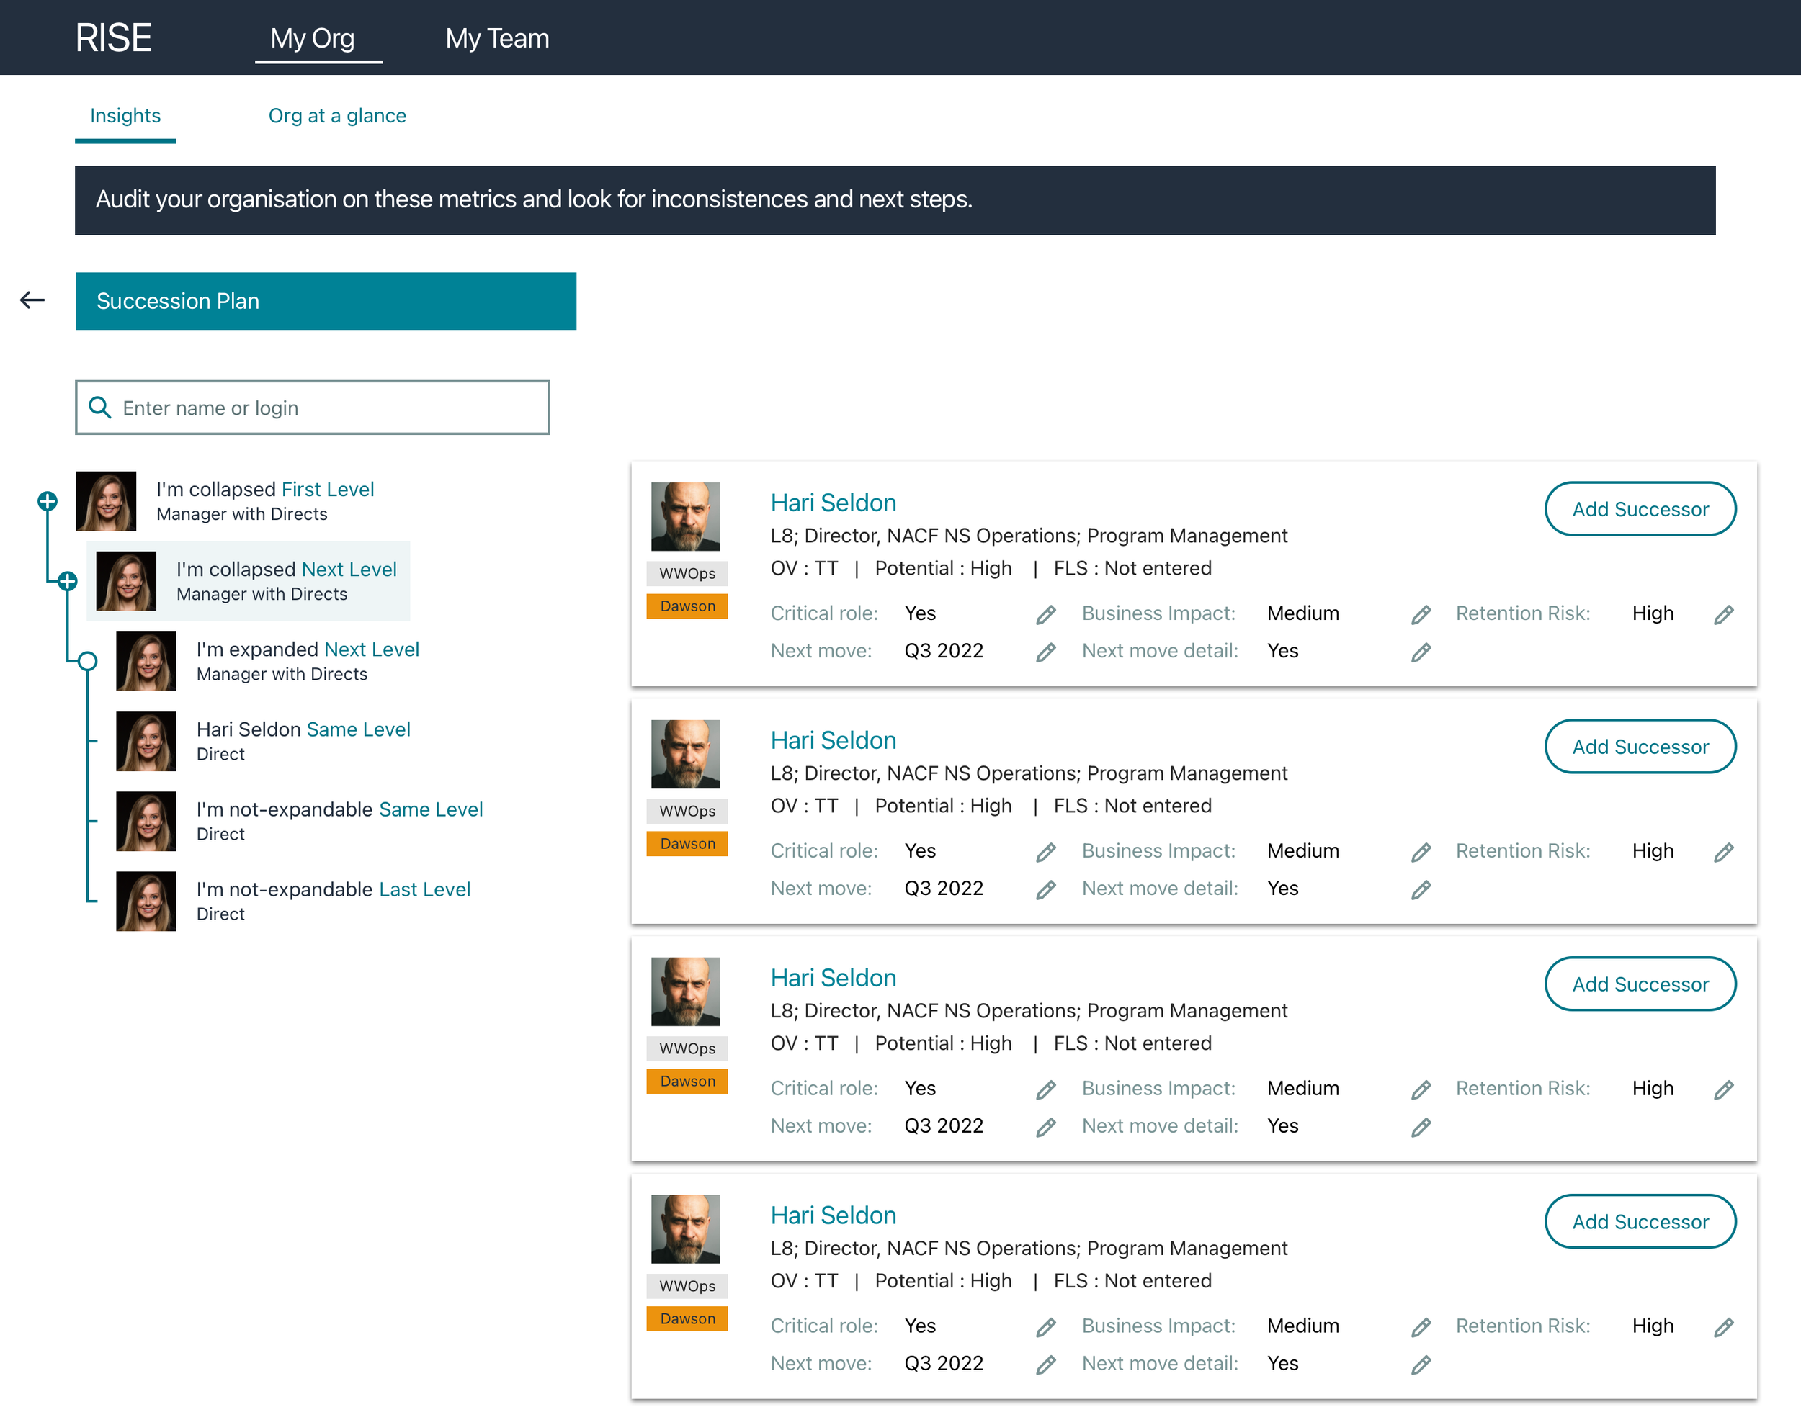This screenshot has height=1425, width=1801.
Task: Edit Next move detail in the first card
Action: [1421, 652]
